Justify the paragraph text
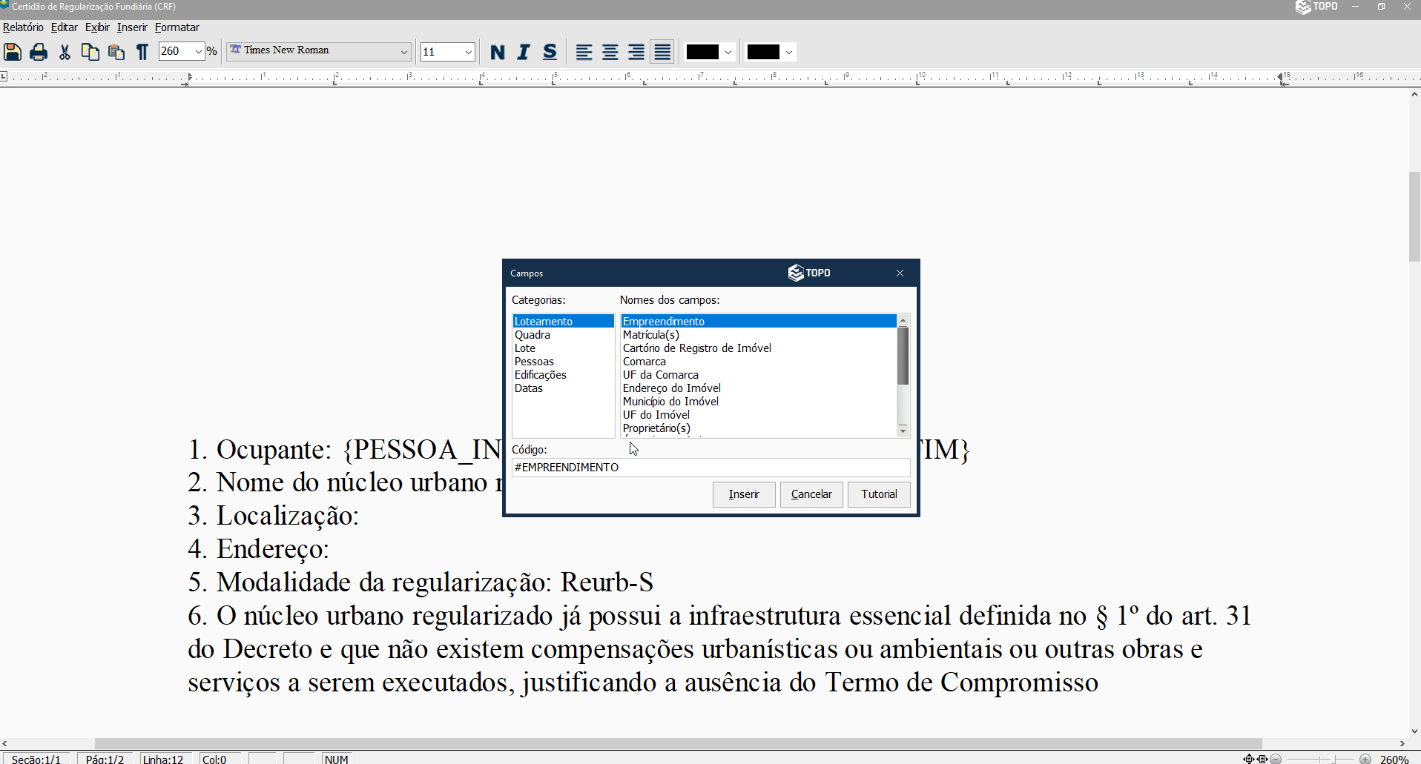The width and height of the screenshot is (1421, 764). (662, 52)
